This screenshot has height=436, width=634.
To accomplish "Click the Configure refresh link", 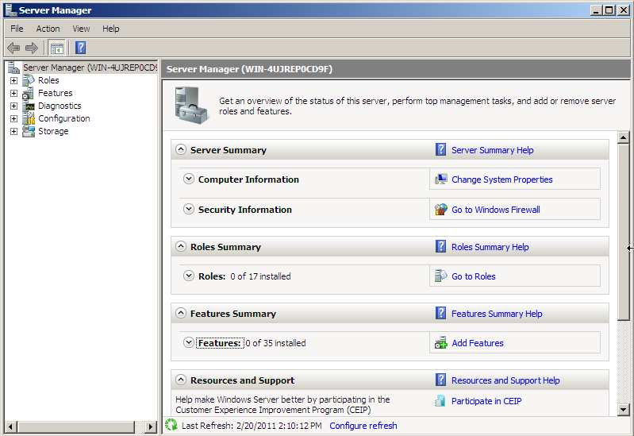I will click(363, 426).
